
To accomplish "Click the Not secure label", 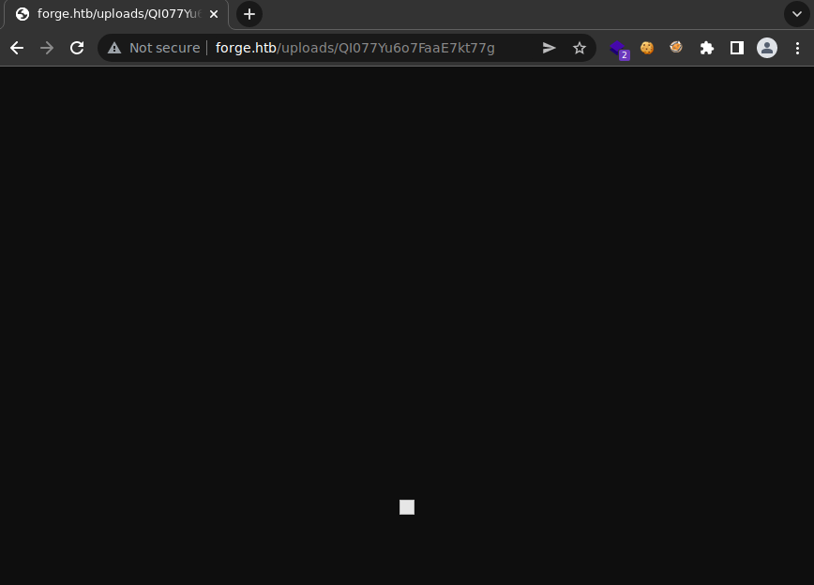I will pos(164,48).
